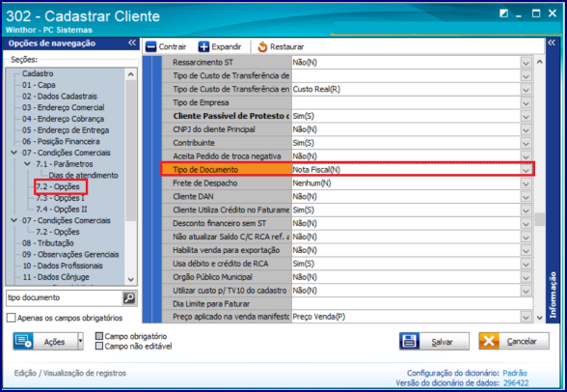Select 7.2 - Opções under 7.1 Parâmetros

(58, 186)
